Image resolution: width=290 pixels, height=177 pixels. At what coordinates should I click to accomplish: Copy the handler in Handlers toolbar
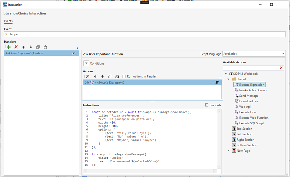coord(38,47)
